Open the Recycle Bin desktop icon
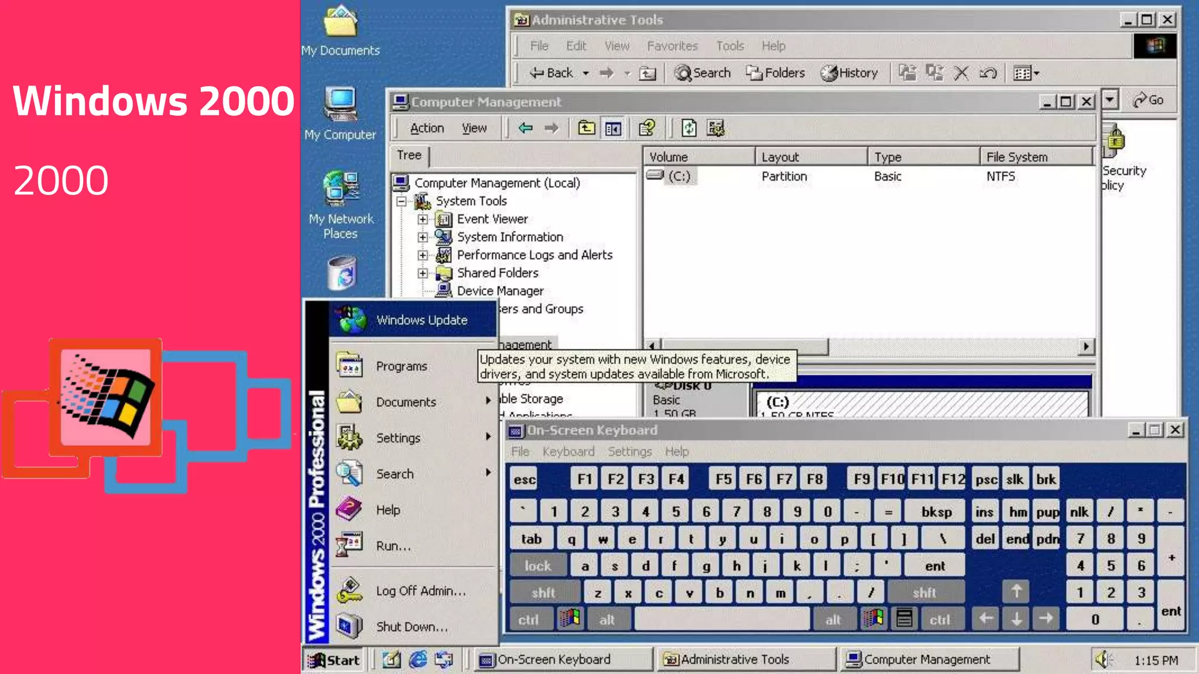Image resolution: width=1199 pixels, height=674 pixels. pyautogui.click(x=342, y=273)
